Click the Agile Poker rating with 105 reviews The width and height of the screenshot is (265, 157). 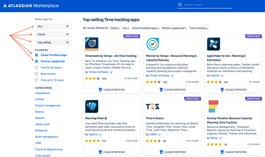tap(218, 82)
